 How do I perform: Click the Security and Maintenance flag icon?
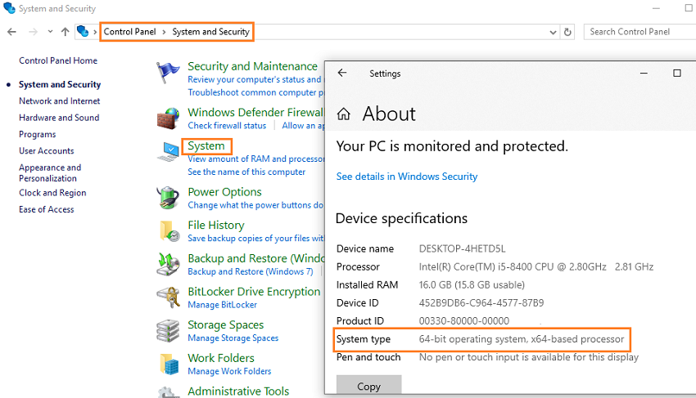pyautogui.click(x=168, y=73)
